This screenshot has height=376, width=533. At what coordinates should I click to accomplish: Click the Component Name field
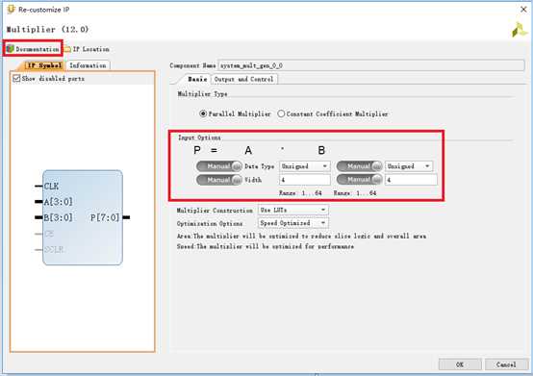pos(371,65)
